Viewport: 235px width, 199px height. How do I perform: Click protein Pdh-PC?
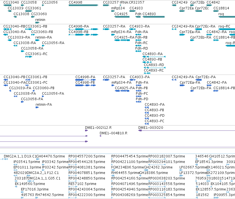pyautogui.click(x=138, y=96)
